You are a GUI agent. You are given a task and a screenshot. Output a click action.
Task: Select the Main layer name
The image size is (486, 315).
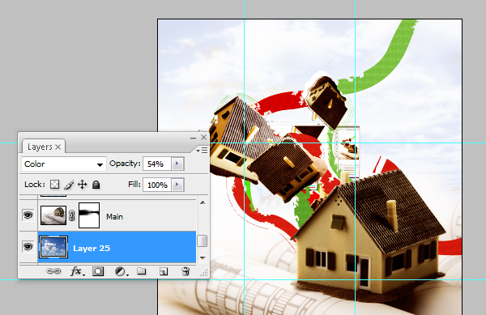(114, 216)
